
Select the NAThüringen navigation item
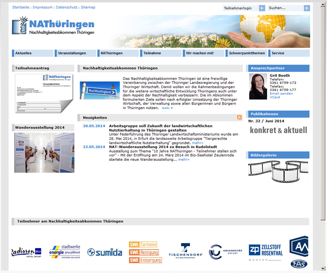tap(118, 53)
